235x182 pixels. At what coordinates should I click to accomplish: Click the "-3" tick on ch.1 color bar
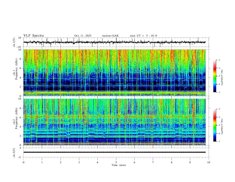coord(219,60)
